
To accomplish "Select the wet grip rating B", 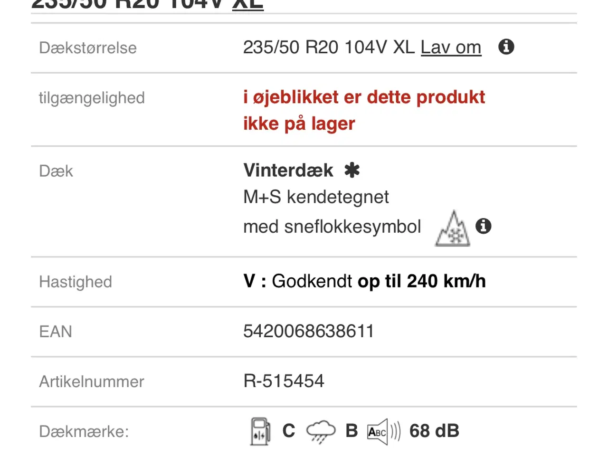I will (351, 431).
